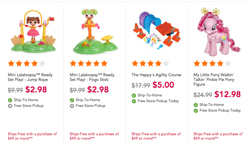The image size is (249, 145).
Task: Click the green checkmark beside Agility Course Free Store Pickup Today
Action: [x=134, y=101]
